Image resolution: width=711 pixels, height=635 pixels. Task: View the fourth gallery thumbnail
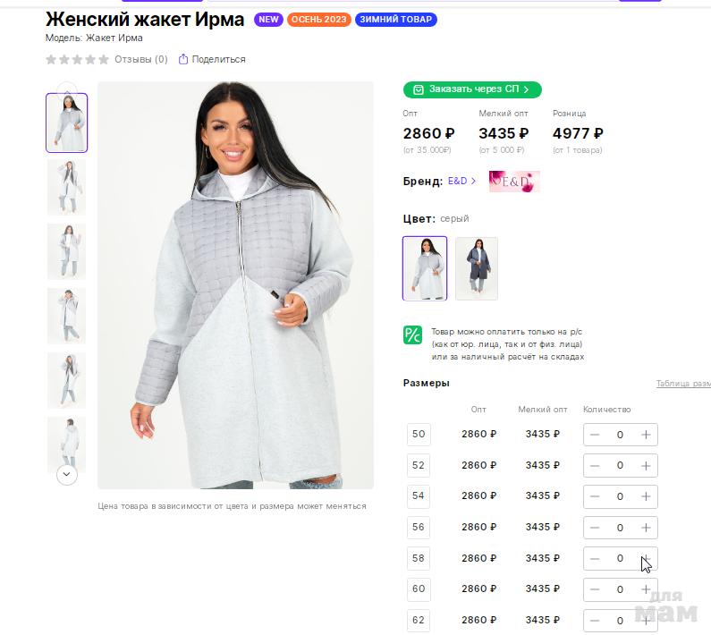67,316
